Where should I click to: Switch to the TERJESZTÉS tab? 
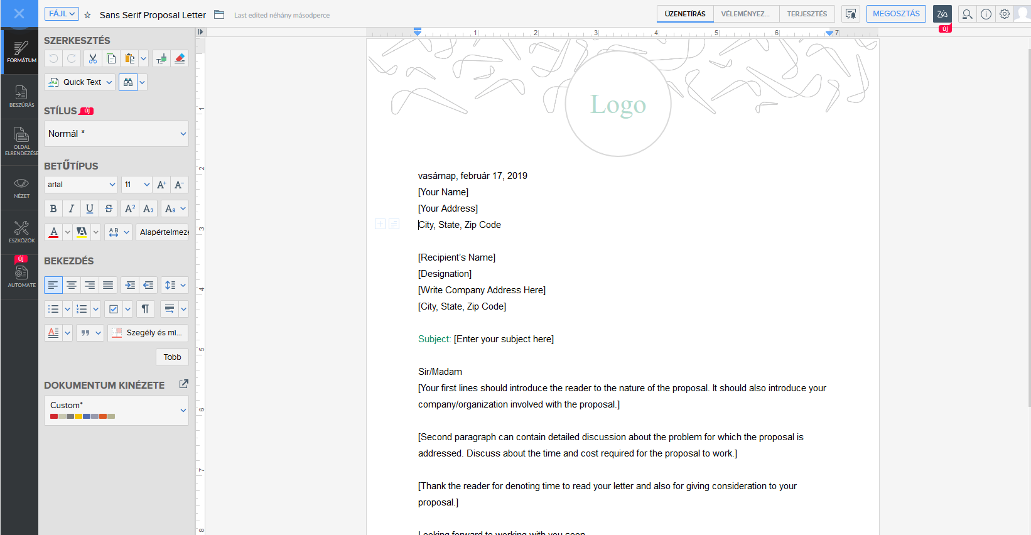[807, 14]
